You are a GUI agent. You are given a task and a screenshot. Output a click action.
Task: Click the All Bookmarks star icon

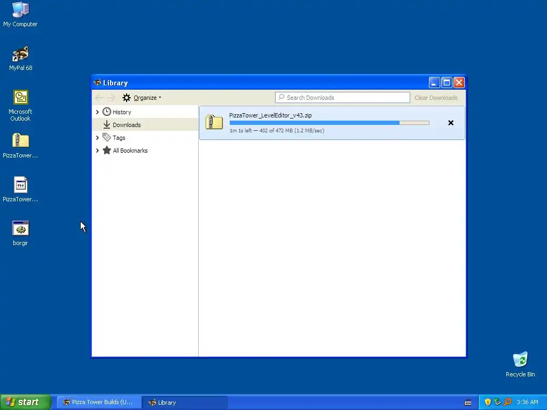tap(107, 150)
